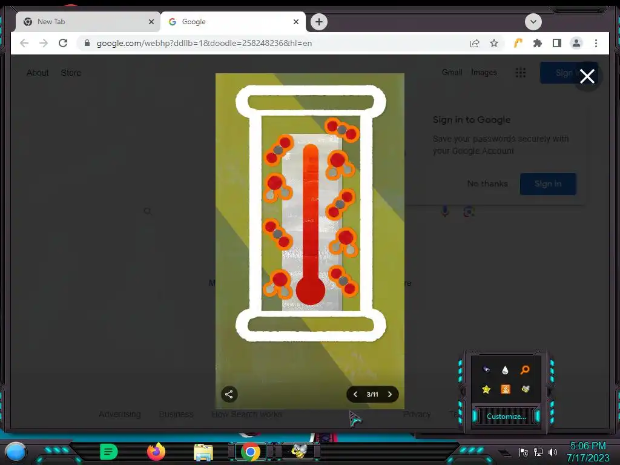The height and width of the screenshot is (465, 620).
Task: Click the browser back arrow
Action: point(24,43)
